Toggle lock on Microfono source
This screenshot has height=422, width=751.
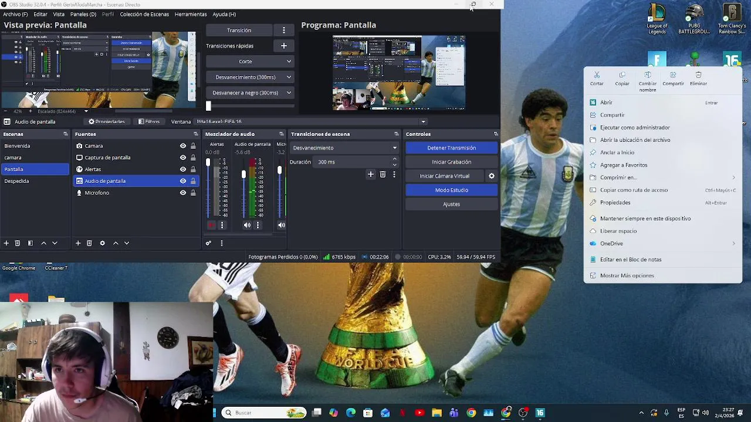click(x=193, y=193)
